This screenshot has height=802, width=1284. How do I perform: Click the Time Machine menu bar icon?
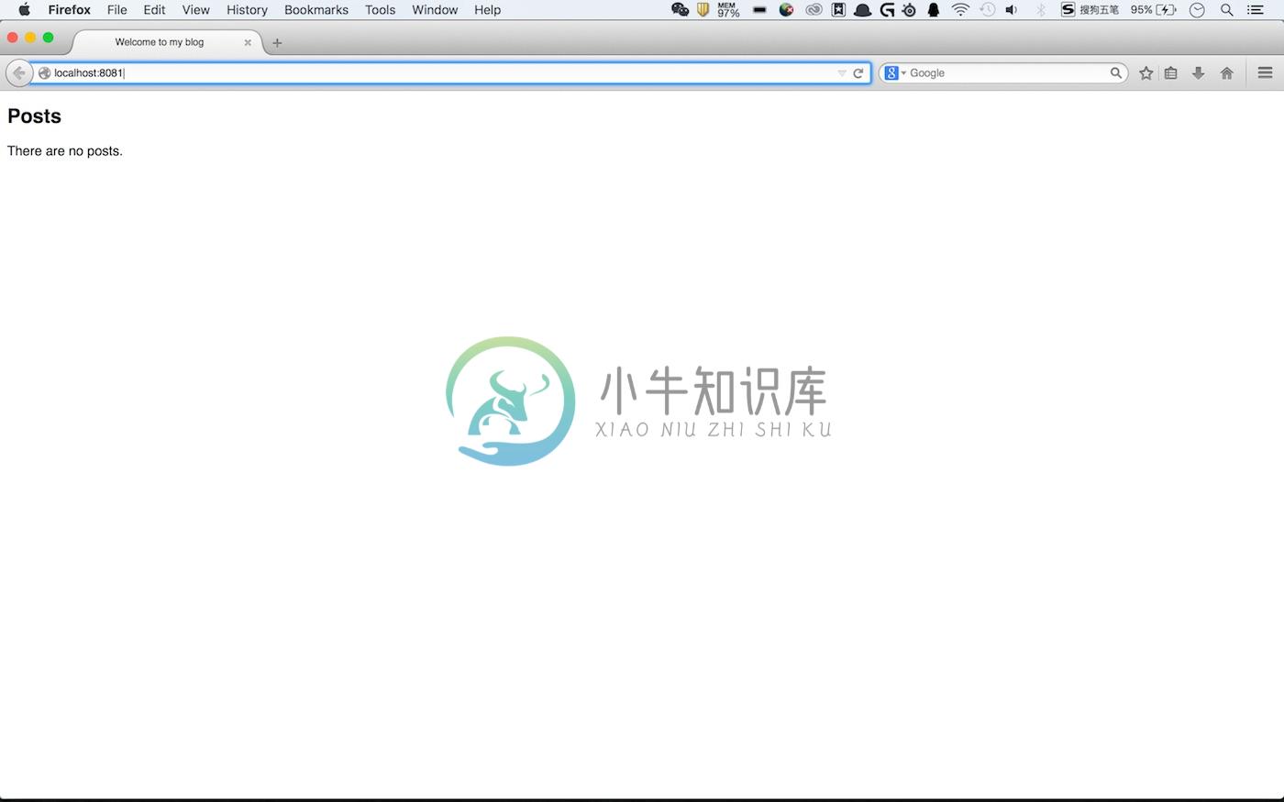tap(988, 10)
